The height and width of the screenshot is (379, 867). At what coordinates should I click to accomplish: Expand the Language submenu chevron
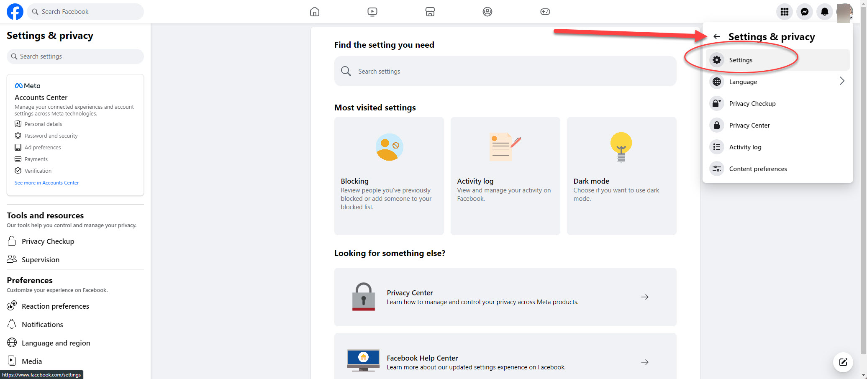[x=841, y=81]
